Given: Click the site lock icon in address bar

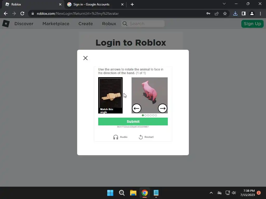Looking at the screenshot, I should (x=33, y=13).
